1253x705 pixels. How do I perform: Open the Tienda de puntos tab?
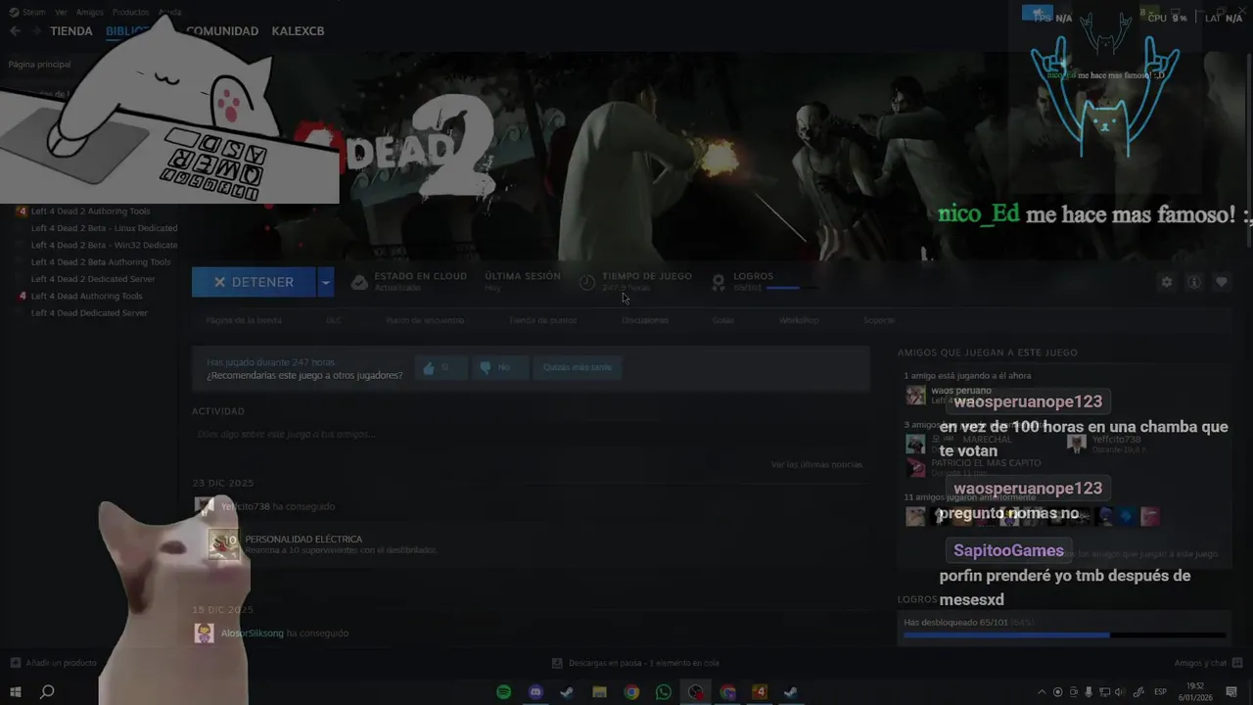[542, 320]
